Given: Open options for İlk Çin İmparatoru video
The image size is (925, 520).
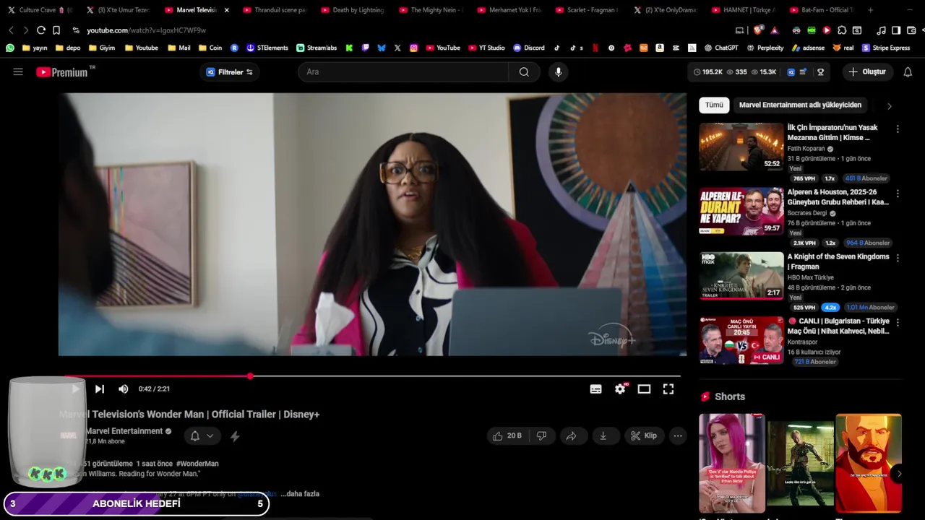Looking at the screenshot, I should pos(898,129).
